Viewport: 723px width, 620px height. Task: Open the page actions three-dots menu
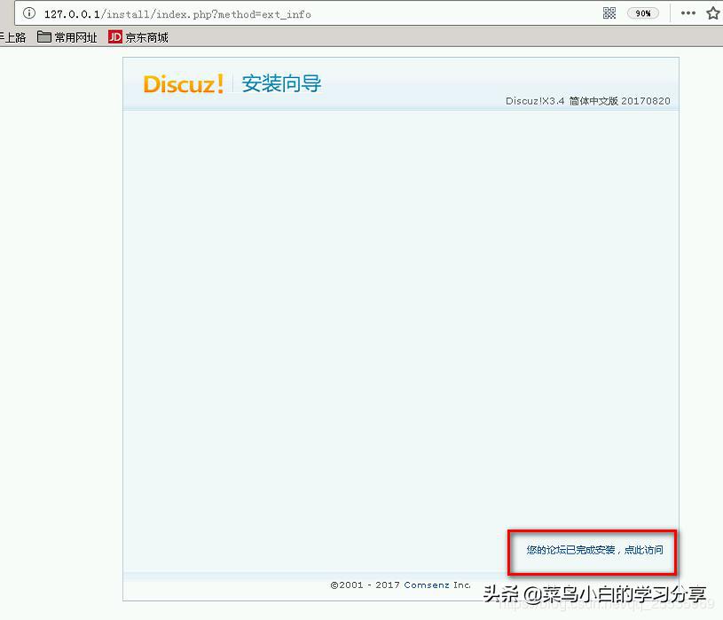click(688, 13)
